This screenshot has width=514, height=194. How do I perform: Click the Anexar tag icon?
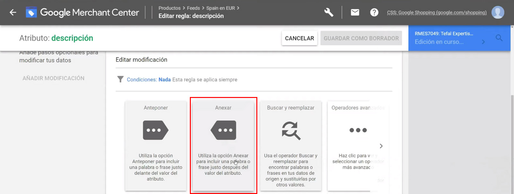pyautogui.click(x=223, y=130)
